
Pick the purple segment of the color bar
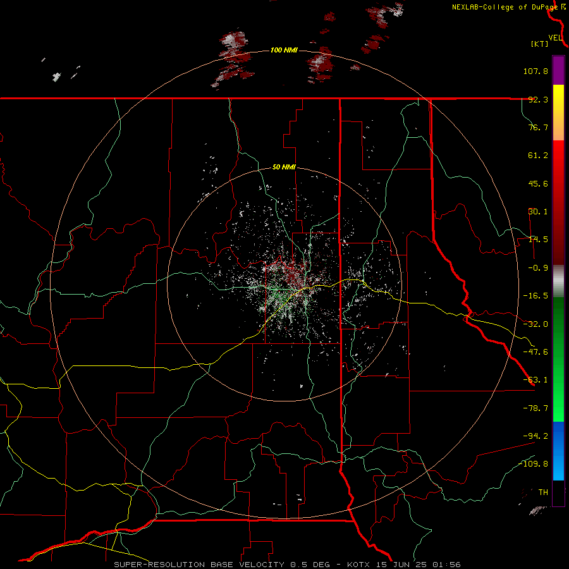pos(558,70)
